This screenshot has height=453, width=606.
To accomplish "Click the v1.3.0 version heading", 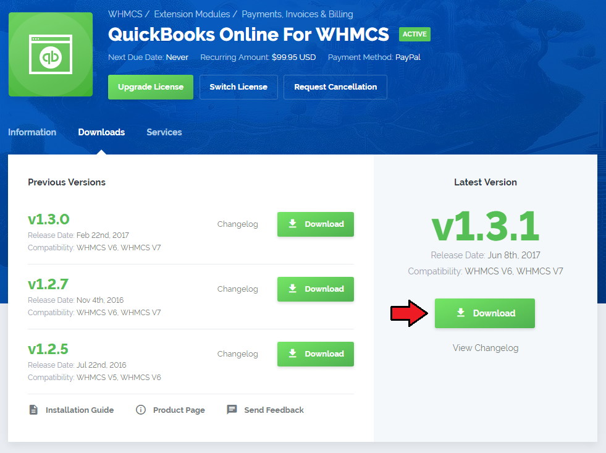I will pyautogui.click(x=49, y=219).
